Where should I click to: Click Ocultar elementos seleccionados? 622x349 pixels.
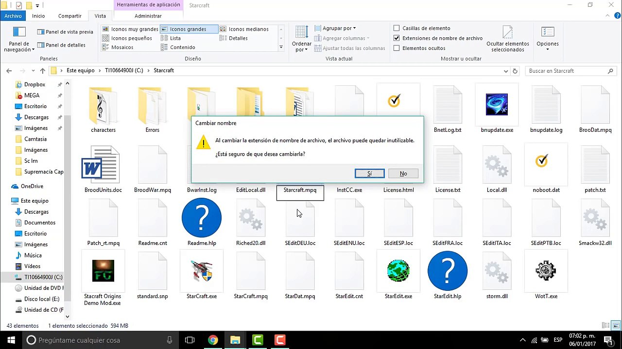coord(507,40)
